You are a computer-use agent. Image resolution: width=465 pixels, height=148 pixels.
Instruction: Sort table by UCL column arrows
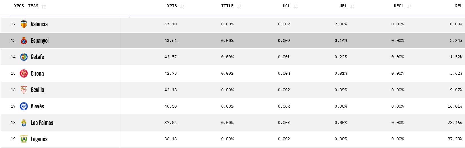296,6
